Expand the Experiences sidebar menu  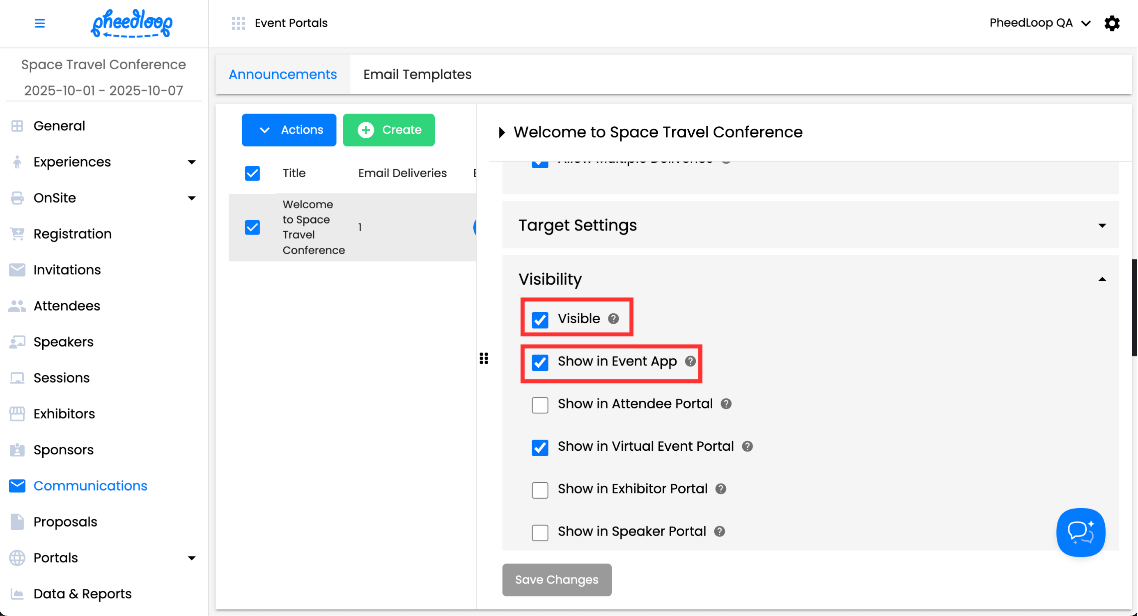[x=191, y=162]
